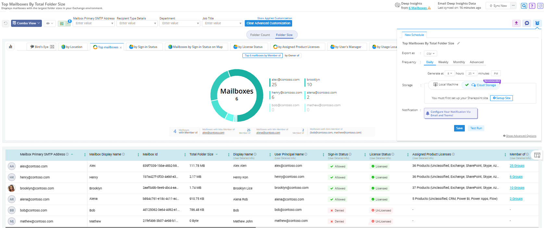This screenshot has height=228, width=544.
Task: Open Mailboxes by Sign-in Status on Map tab
Action: point(196,47)
